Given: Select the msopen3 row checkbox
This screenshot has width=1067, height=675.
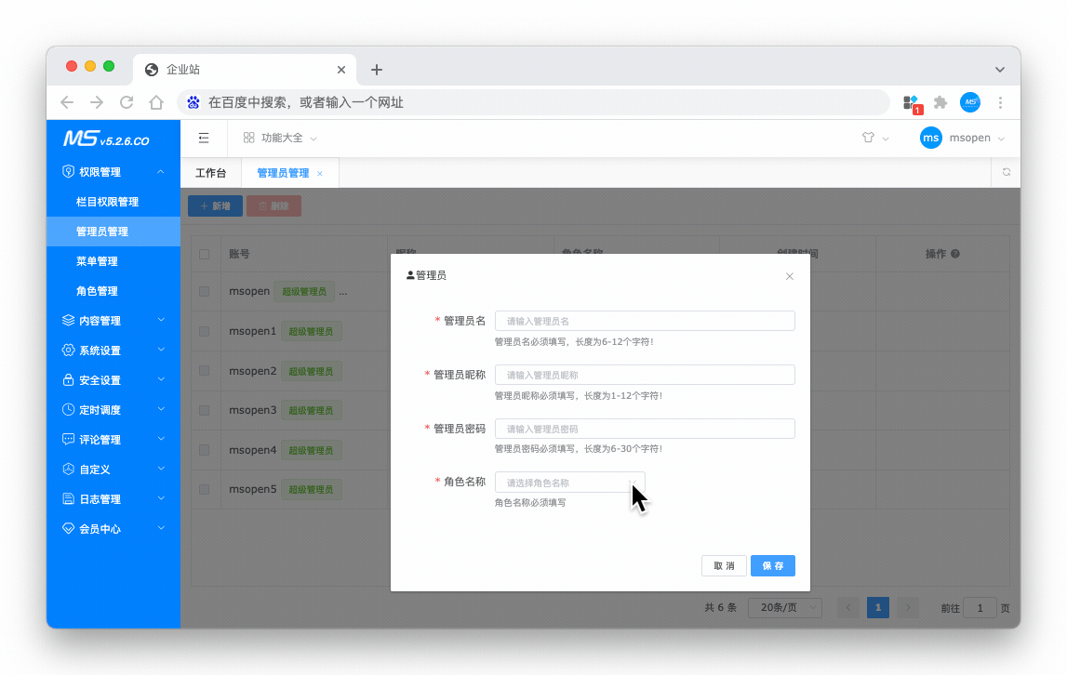Looking at the screenshot, I should click(x=205, y=410).
